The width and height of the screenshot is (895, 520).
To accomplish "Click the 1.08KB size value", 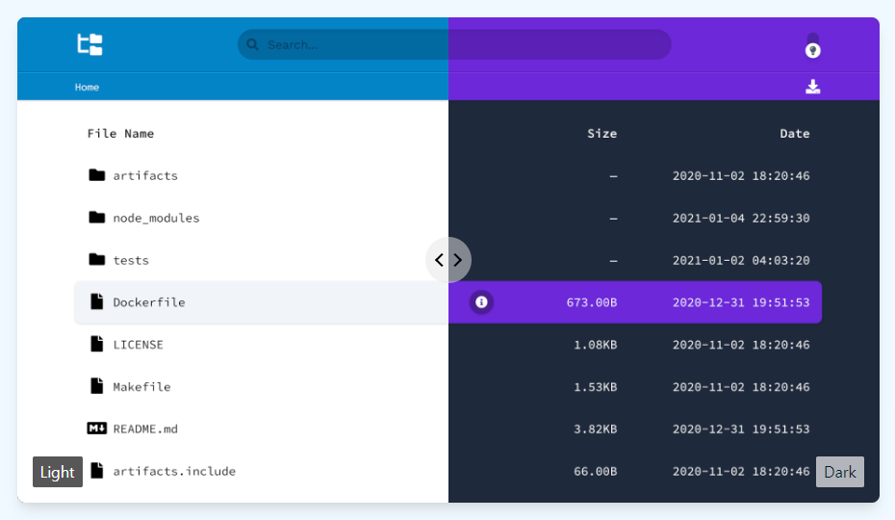I will 596,345.
